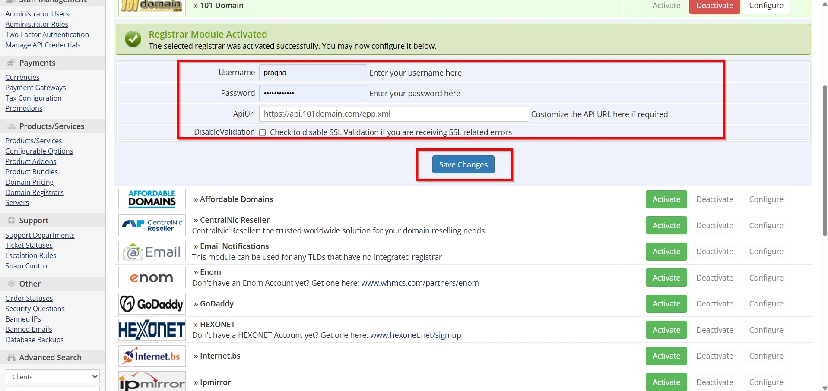Click the Payments section icon
828x391 pixels.
point(11,63)
